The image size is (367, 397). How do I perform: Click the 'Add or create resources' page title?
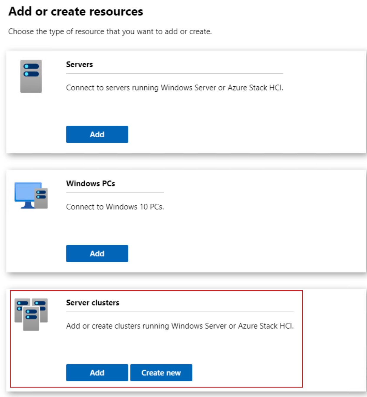click(76, 11)
